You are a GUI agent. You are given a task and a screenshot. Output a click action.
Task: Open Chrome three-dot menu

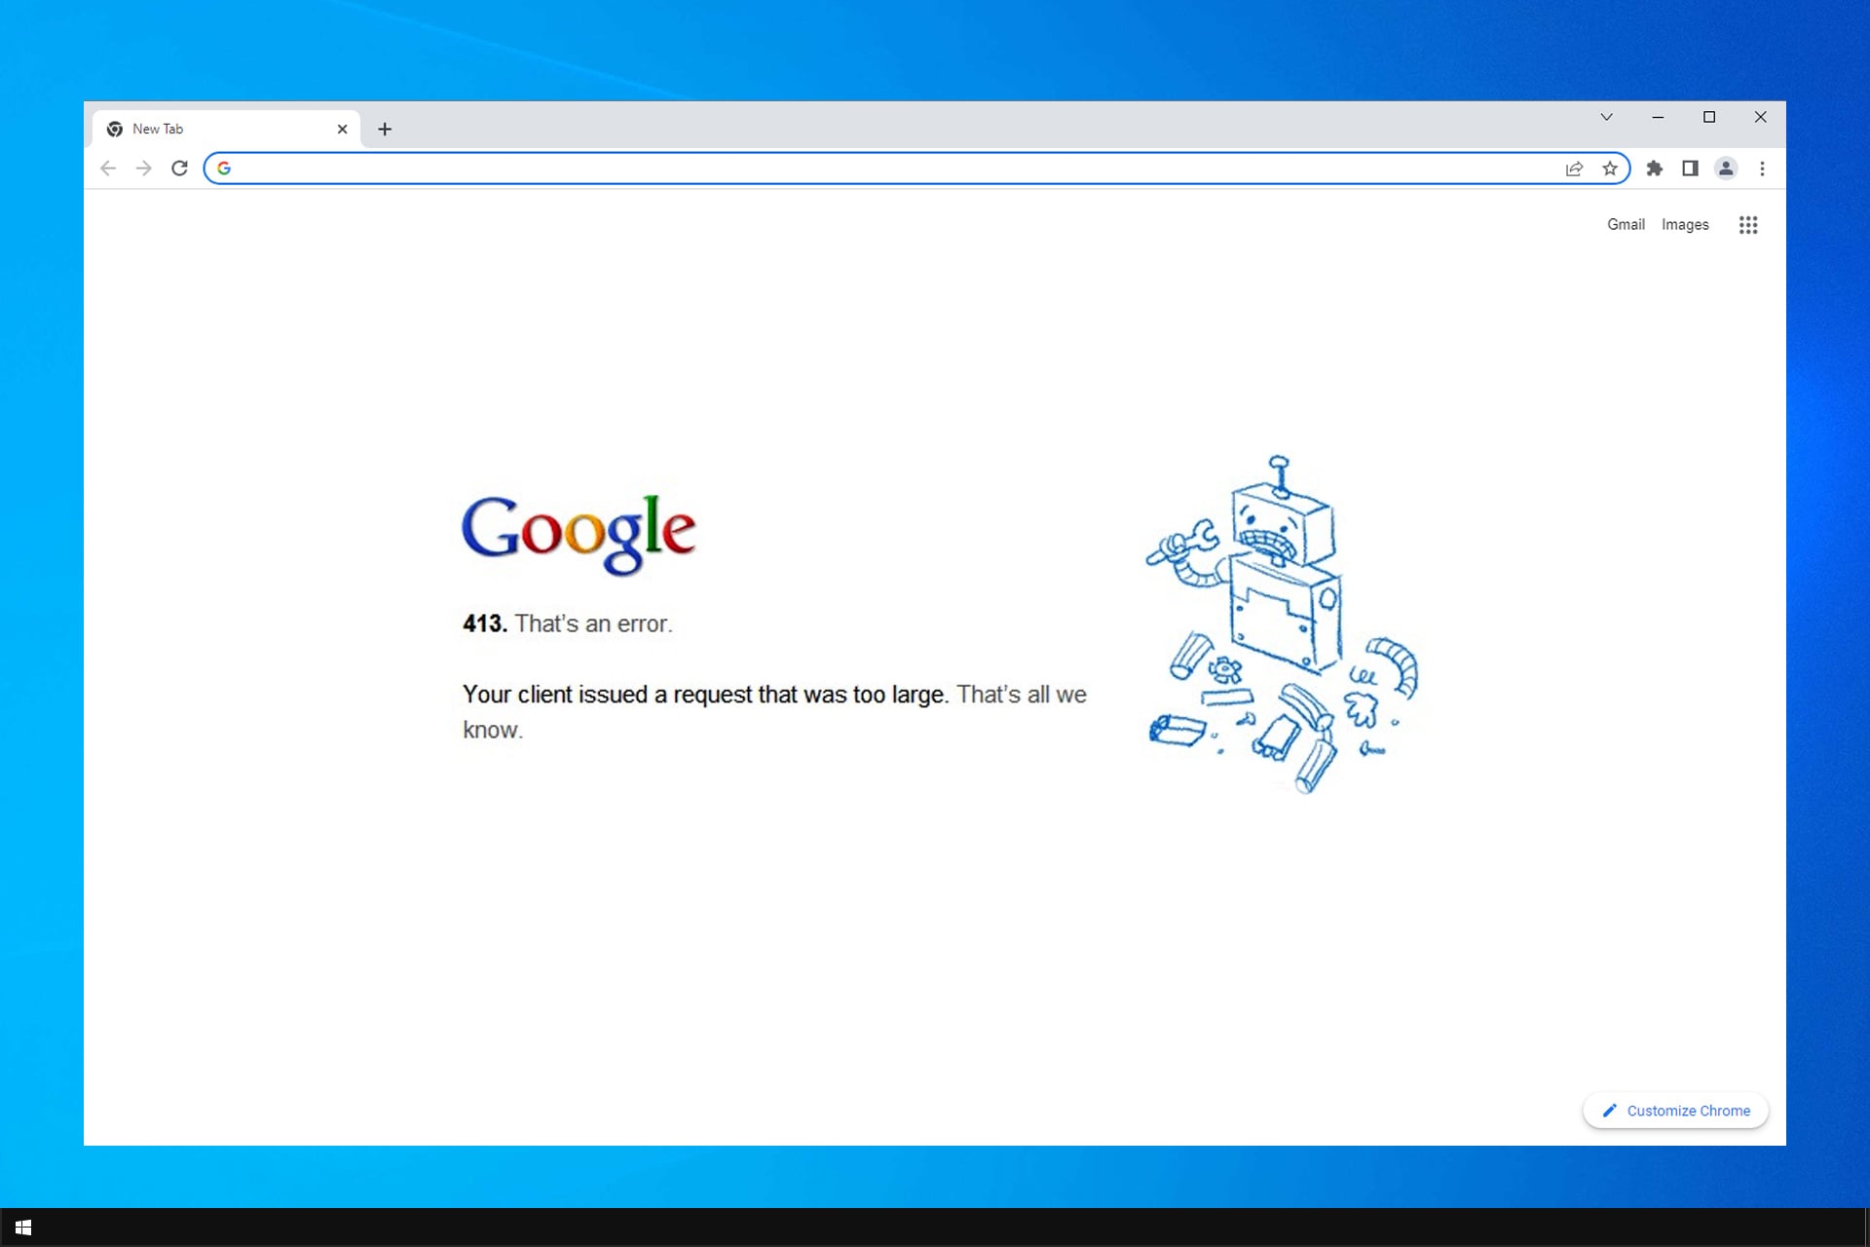point(1762,169)
